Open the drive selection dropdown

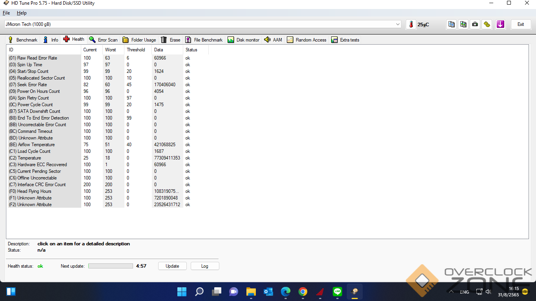pyautogui.click(x=202, y=24)
